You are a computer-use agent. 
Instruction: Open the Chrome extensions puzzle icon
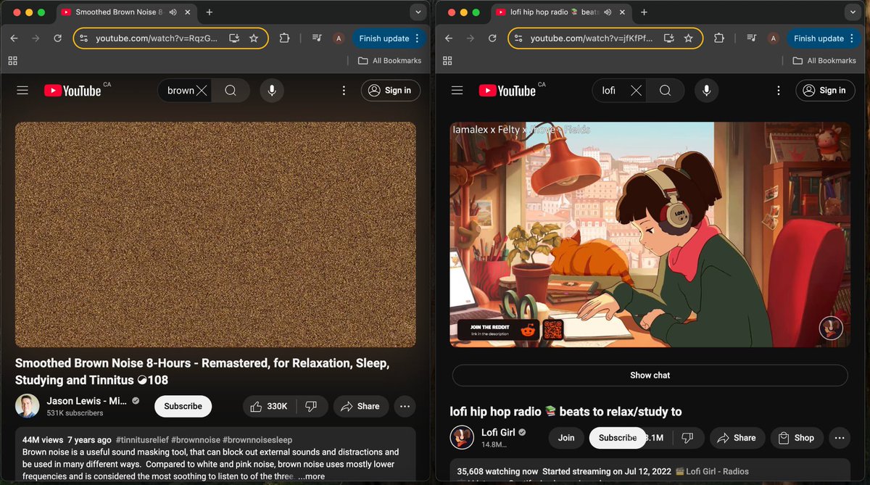coord(284,38)
